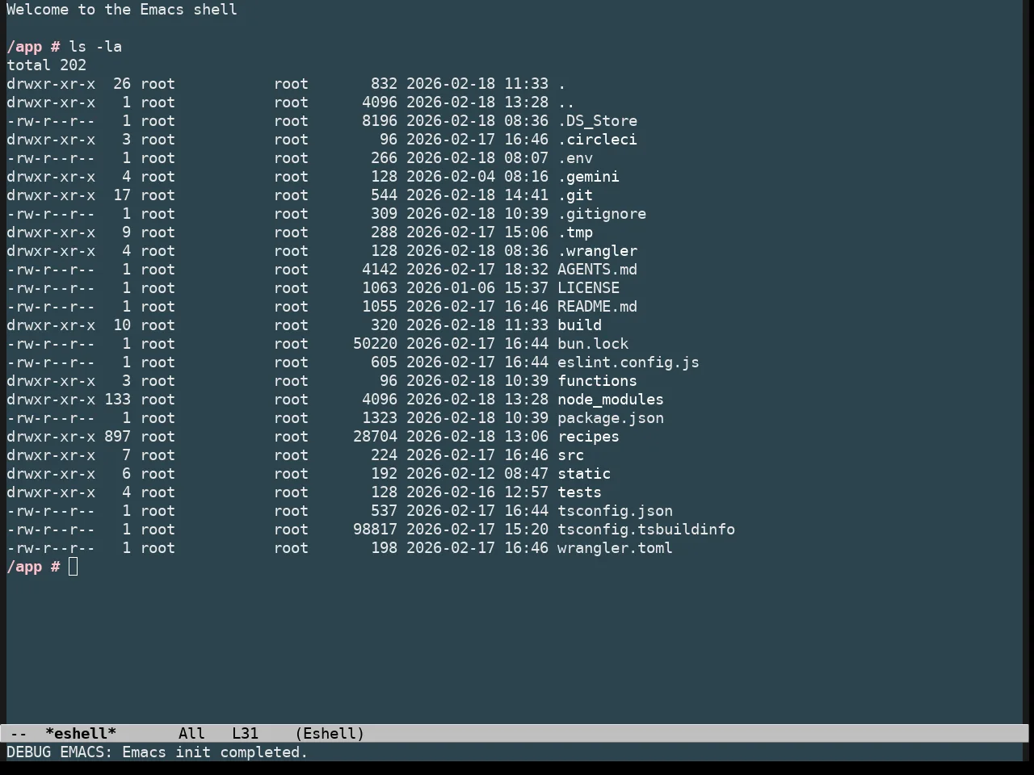The width and height of the screenshot is (1034, 775).
Task: Select the recipes directory name
Action: coord(588,437)
